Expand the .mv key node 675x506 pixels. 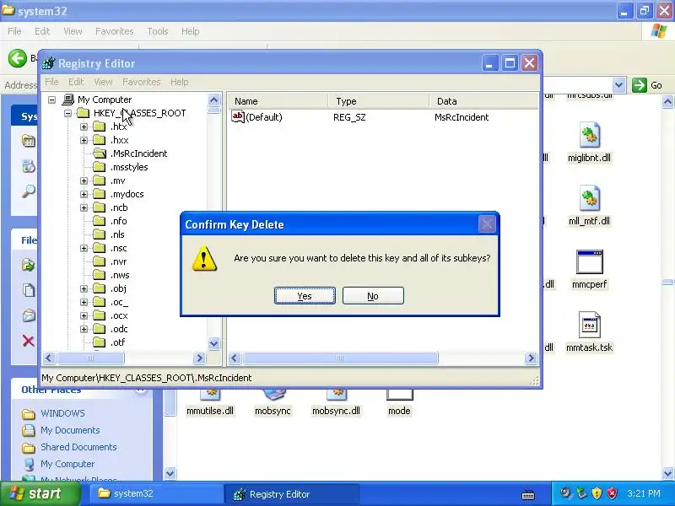pos(84,180)
